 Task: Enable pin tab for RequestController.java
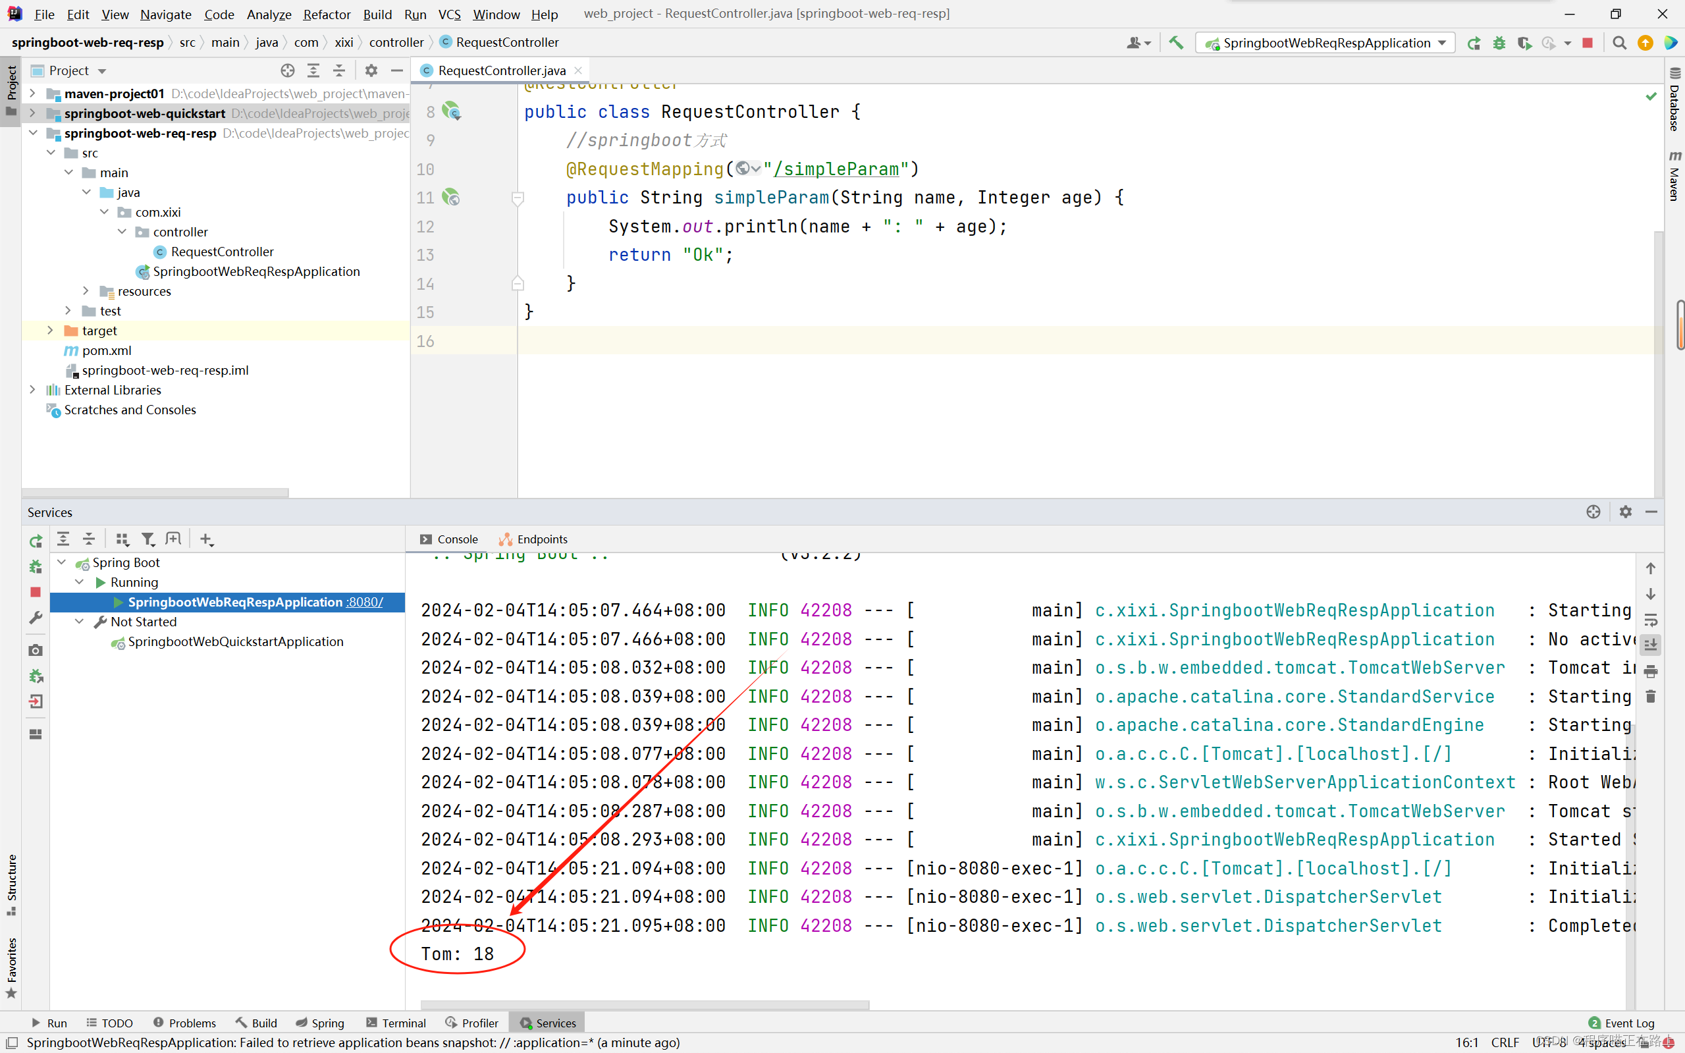(x=501, y=69)
